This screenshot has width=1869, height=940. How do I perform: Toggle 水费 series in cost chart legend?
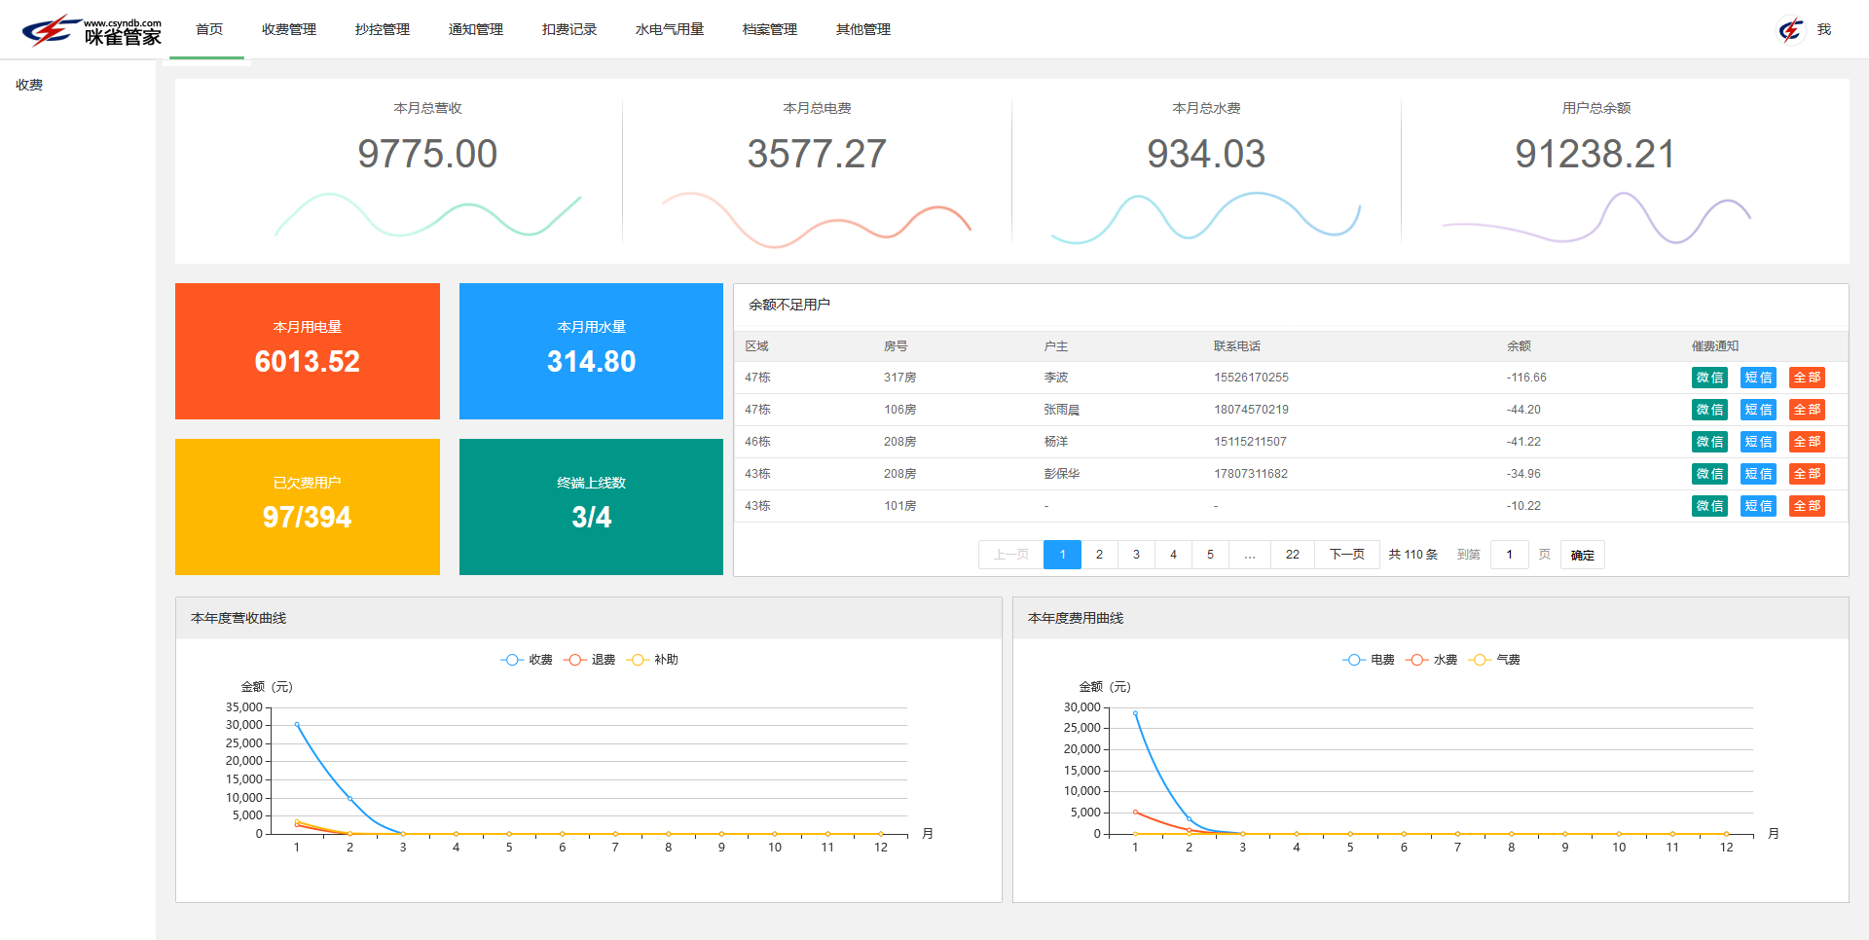coord(1432,660)
